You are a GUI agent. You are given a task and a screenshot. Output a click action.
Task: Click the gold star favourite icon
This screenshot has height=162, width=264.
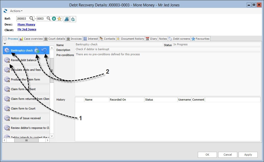[59, 19]
